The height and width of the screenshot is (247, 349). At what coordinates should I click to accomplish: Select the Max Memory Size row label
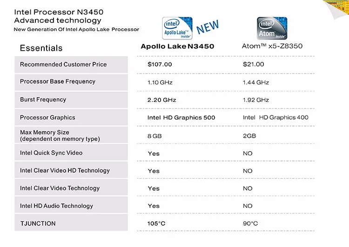pyautogui.click(x=71, y=135)
